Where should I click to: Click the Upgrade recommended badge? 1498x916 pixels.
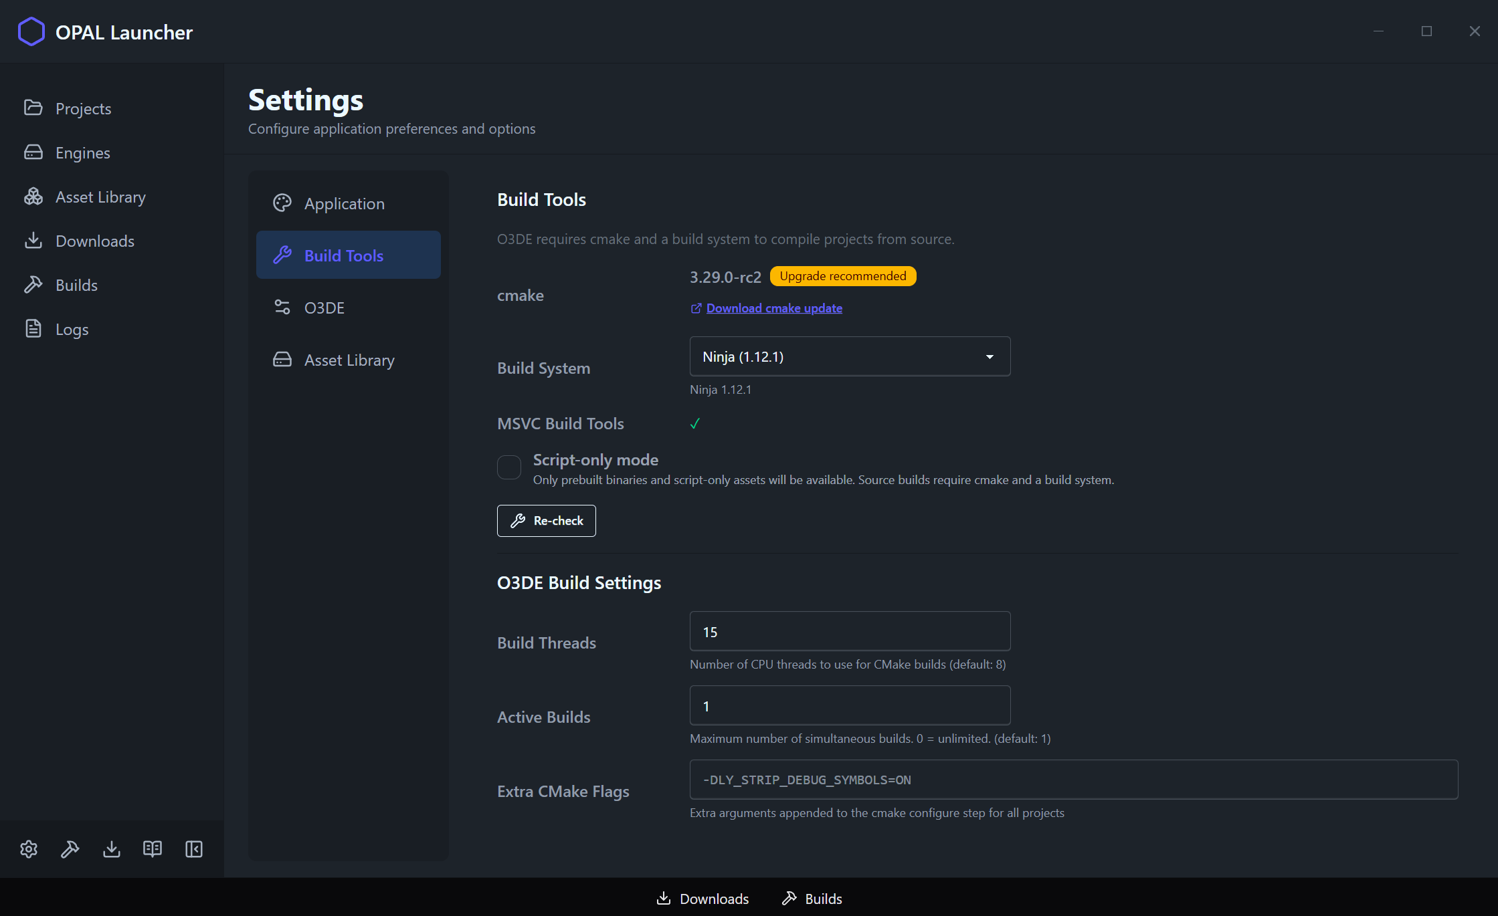point(843,276)
